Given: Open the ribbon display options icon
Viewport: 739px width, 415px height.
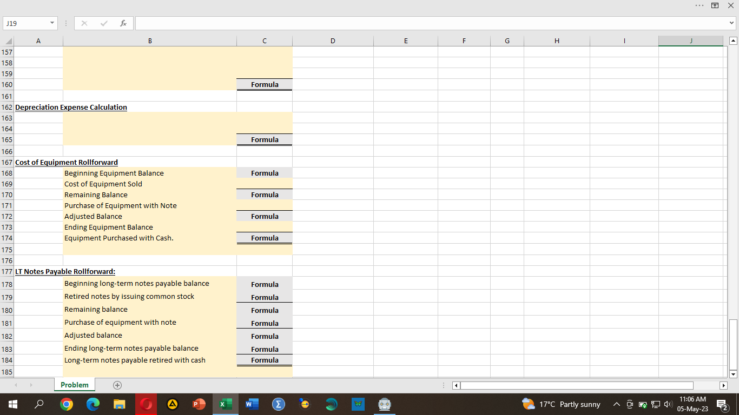Looking at the screenshot, I should click(x=715, y=5).
